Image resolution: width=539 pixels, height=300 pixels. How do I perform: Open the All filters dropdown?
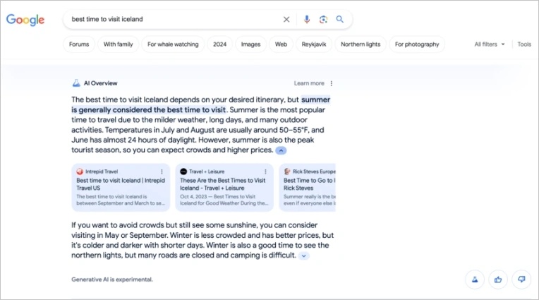pos(490,44)
